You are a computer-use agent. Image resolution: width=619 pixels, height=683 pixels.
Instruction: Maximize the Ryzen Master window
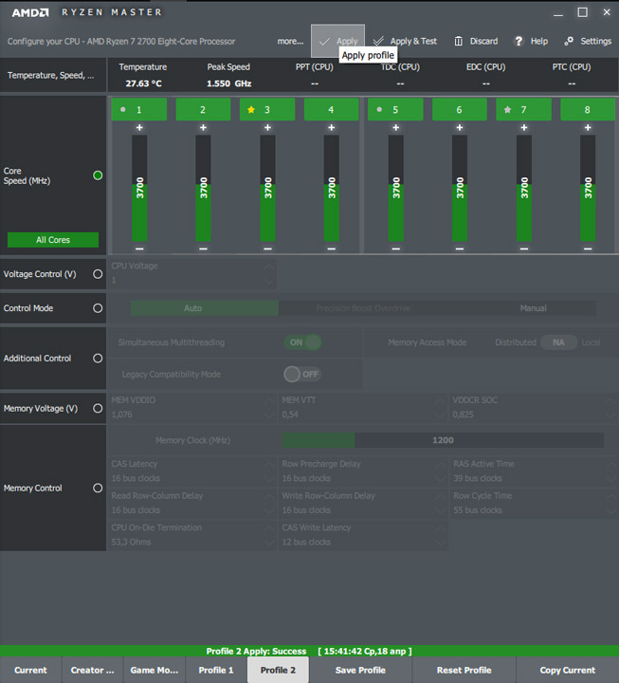point(582,12)
